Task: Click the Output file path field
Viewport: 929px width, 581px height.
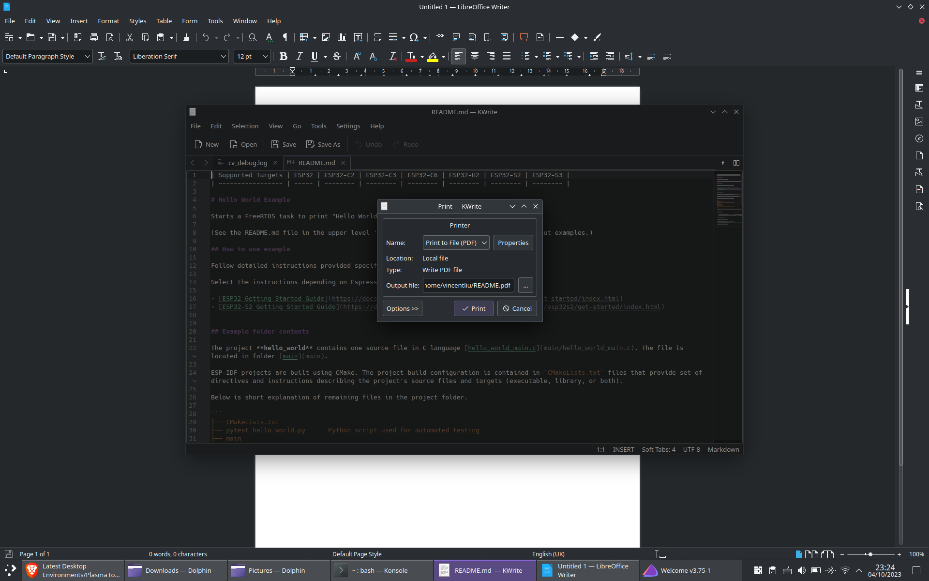Action: tap(468, 285)
